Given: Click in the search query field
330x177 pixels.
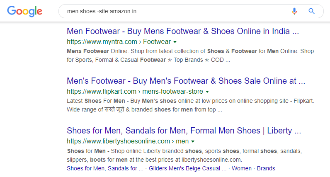Looking at the screenshot, I should [175, 11].
